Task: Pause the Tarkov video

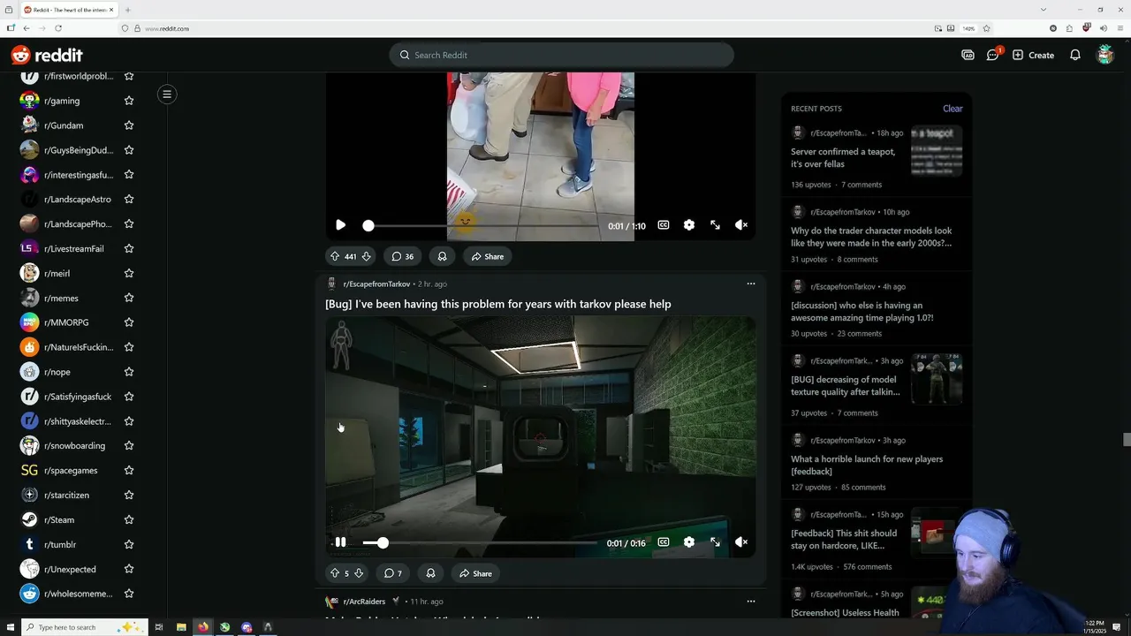Action: 341,542
